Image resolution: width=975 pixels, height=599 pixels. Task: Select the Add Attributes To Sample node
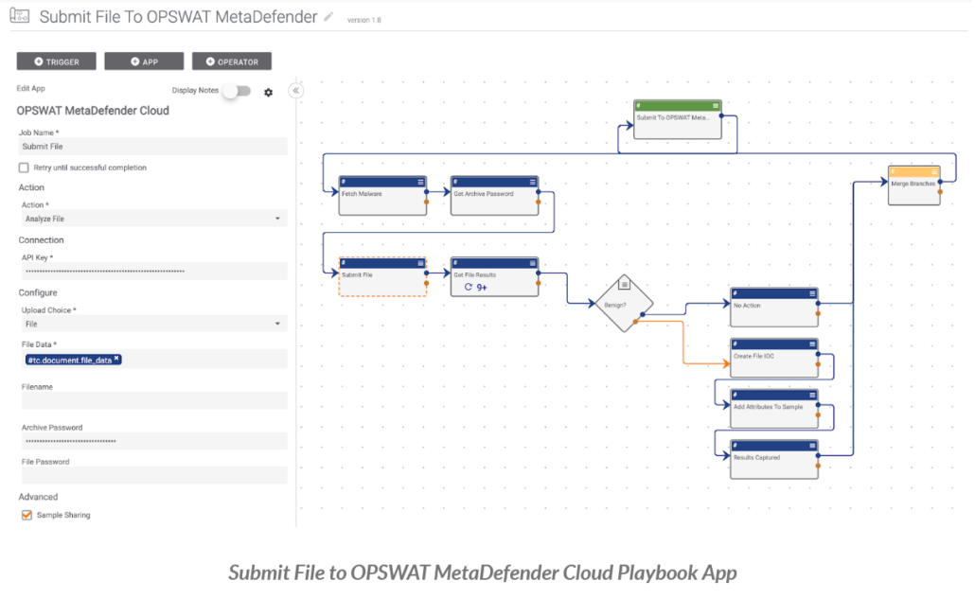[774, 409]
